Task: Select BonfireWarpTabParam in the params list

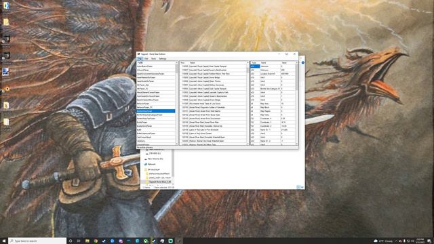Action: (156, 119)
